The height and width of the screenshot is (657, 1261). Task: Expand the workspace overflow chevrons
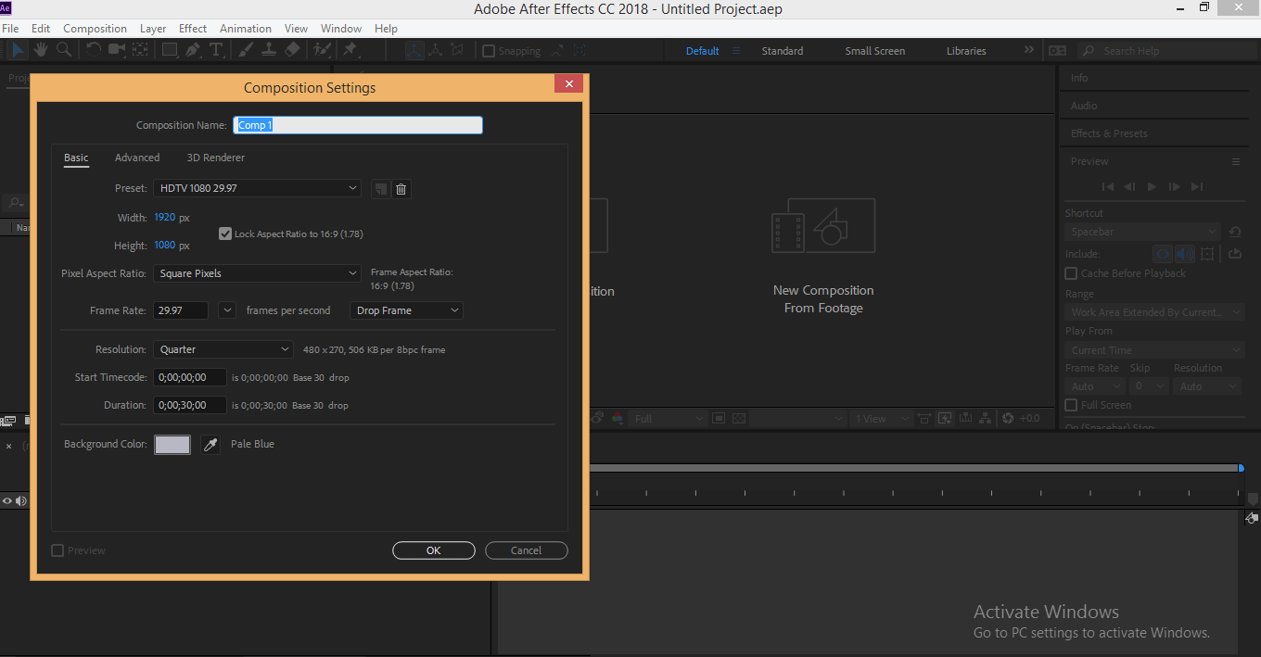[1028, 50]
